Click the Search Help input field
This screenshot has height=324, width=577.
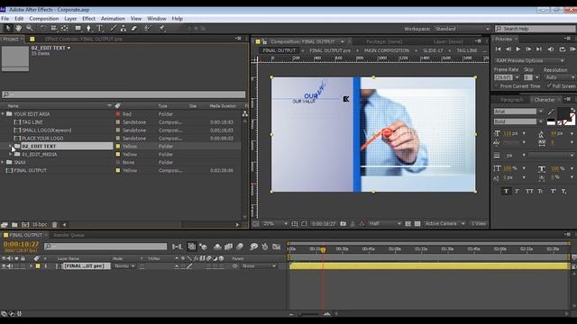(x=535, y=29)
